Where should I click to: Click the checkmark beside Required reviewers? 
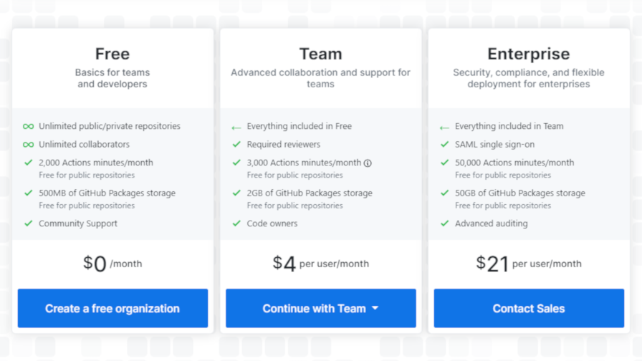[x=236, y=144]
